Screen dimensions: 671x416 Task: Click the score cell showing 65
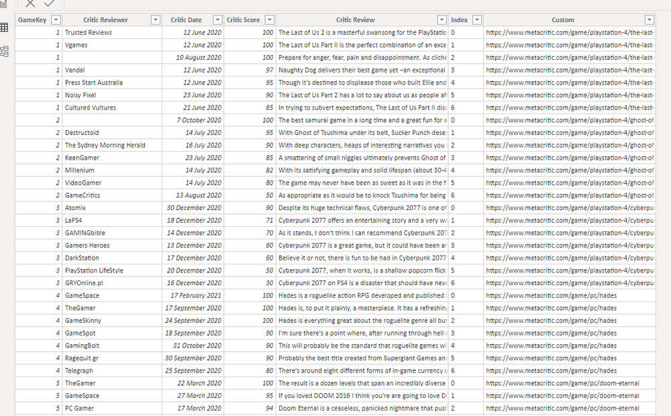point(250,108)
